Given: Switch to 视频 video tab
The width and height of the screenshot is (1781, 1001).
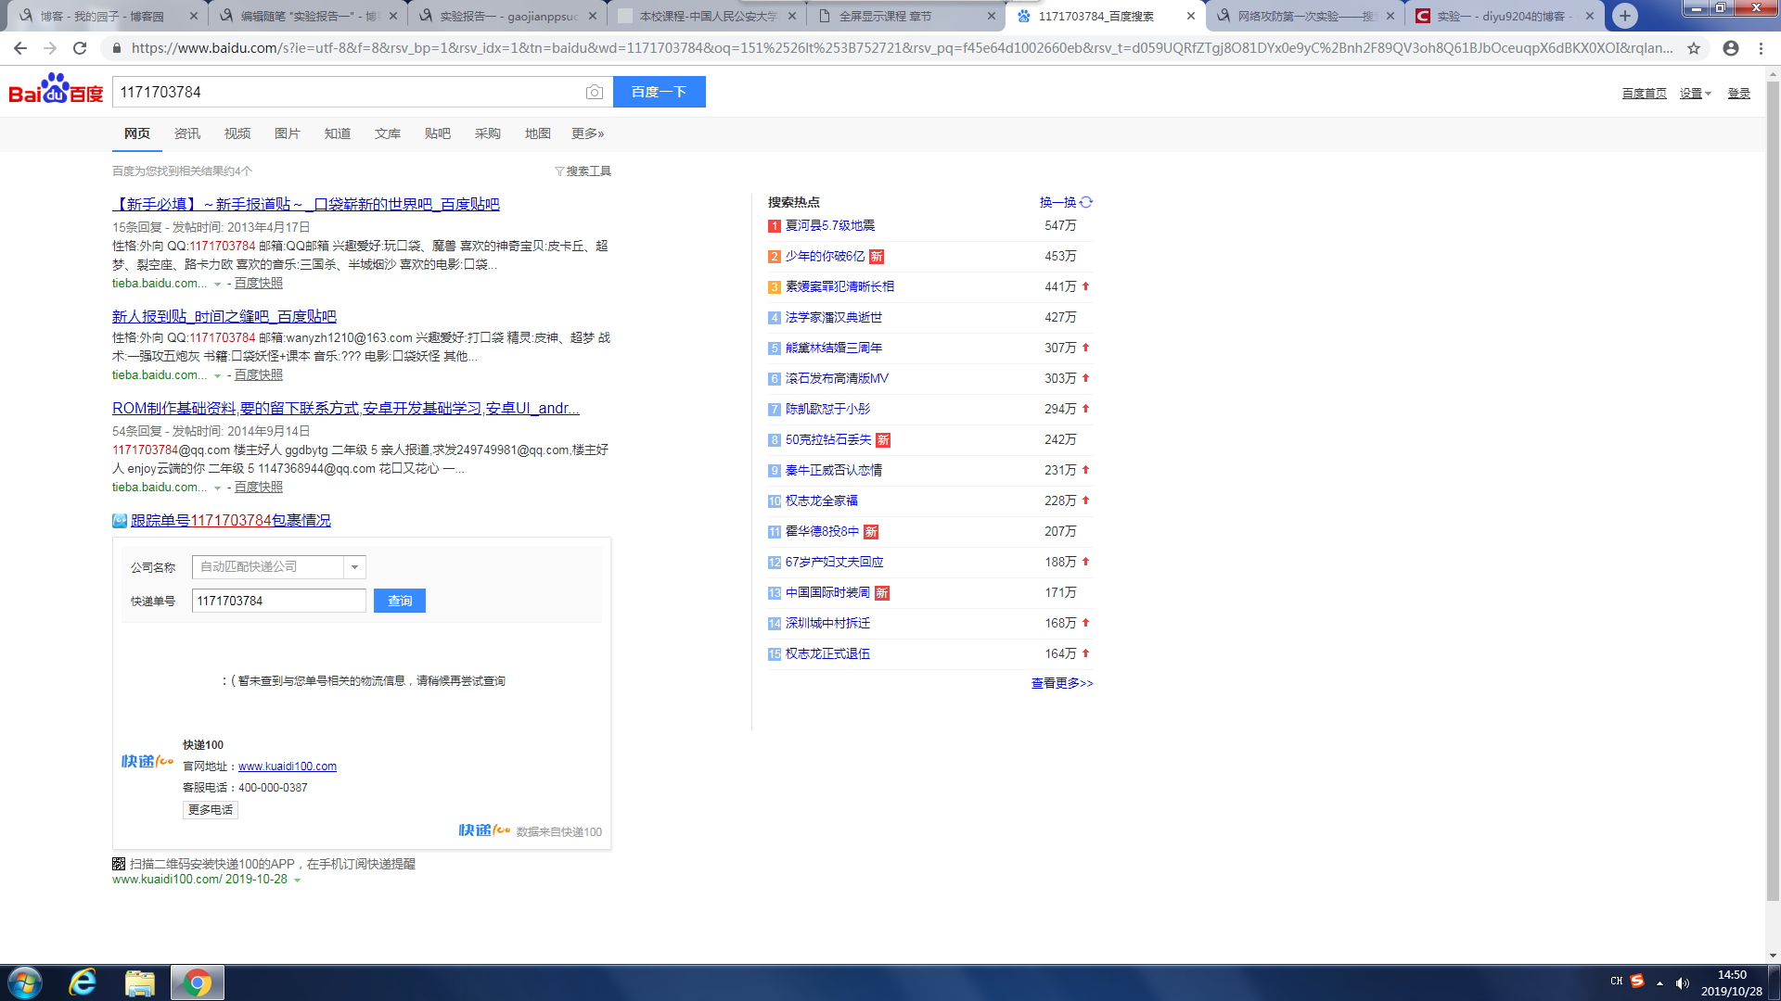Looking at the screenshot, I should [x=237, y=133].
